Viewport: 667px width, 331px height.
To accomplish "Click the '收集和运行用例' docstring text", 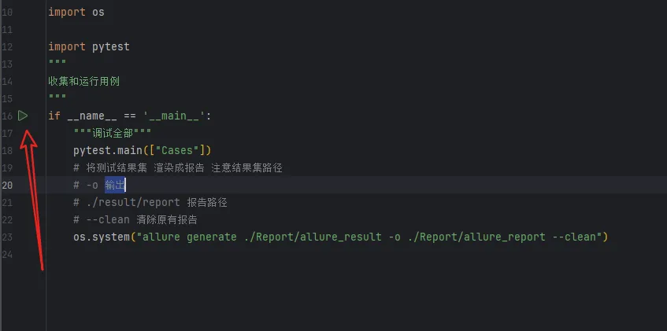I will point(83,81).
